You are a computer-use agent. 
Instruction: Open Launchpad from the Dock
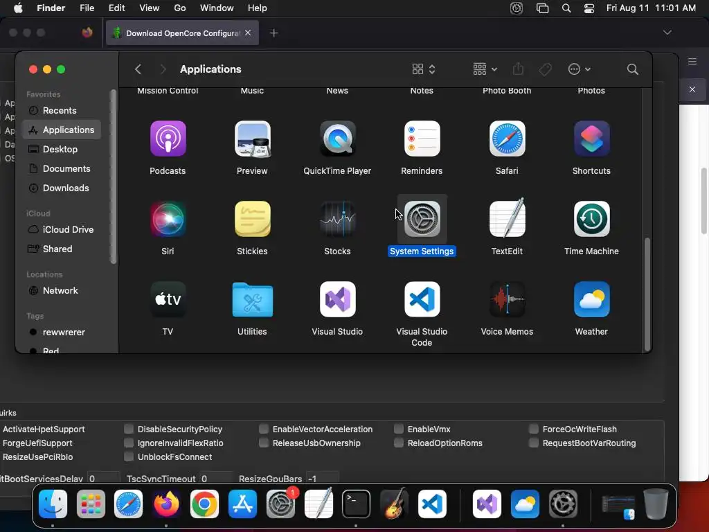(x=91, y=504)
